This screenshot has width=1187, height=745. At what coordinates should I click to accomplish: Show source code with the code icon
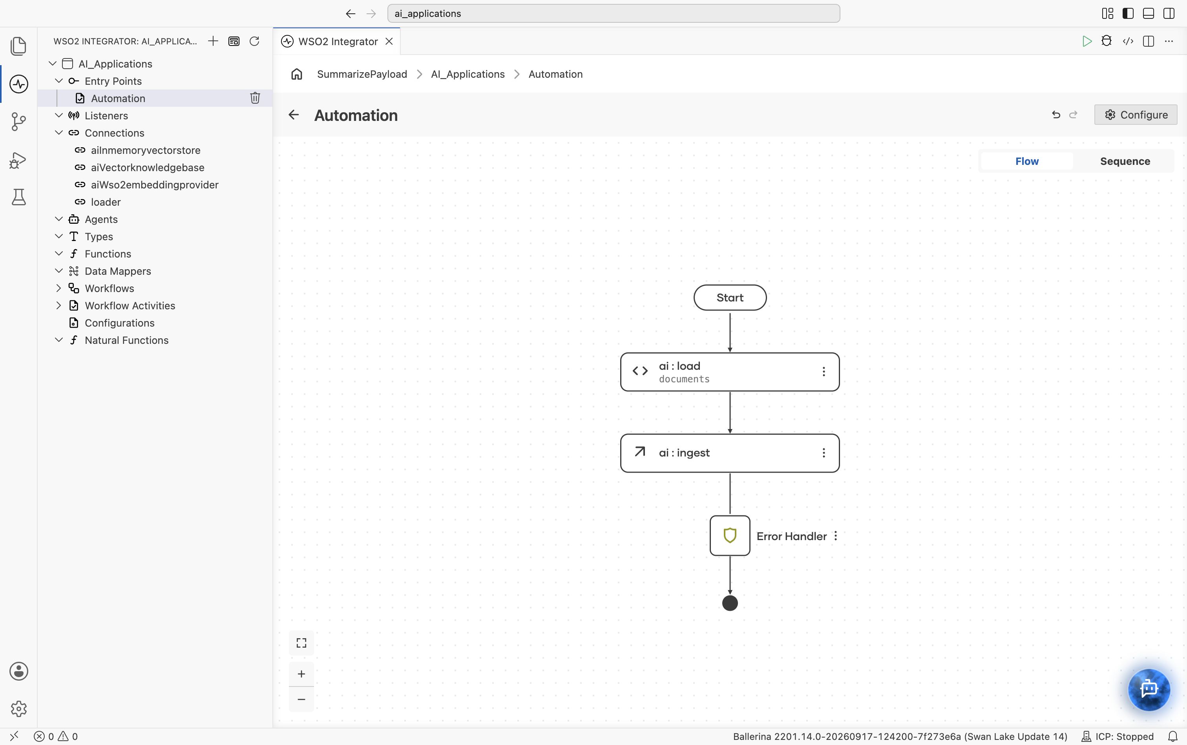1128,41
